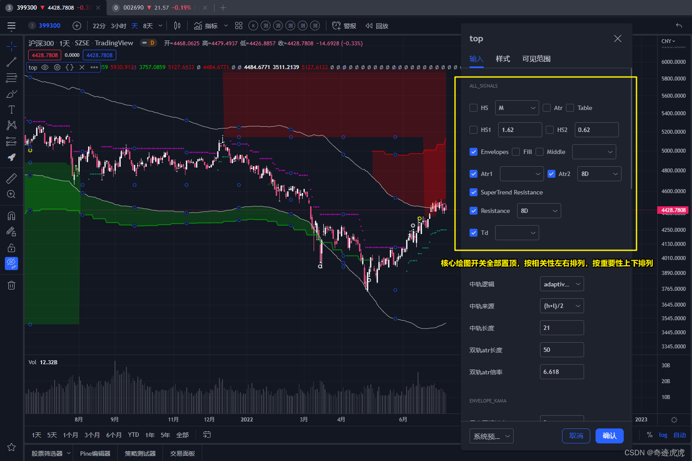Remove the top indicator with X
Image resolution: width=692 pixels, height=461 pixels.
click(x=82, y=67)
